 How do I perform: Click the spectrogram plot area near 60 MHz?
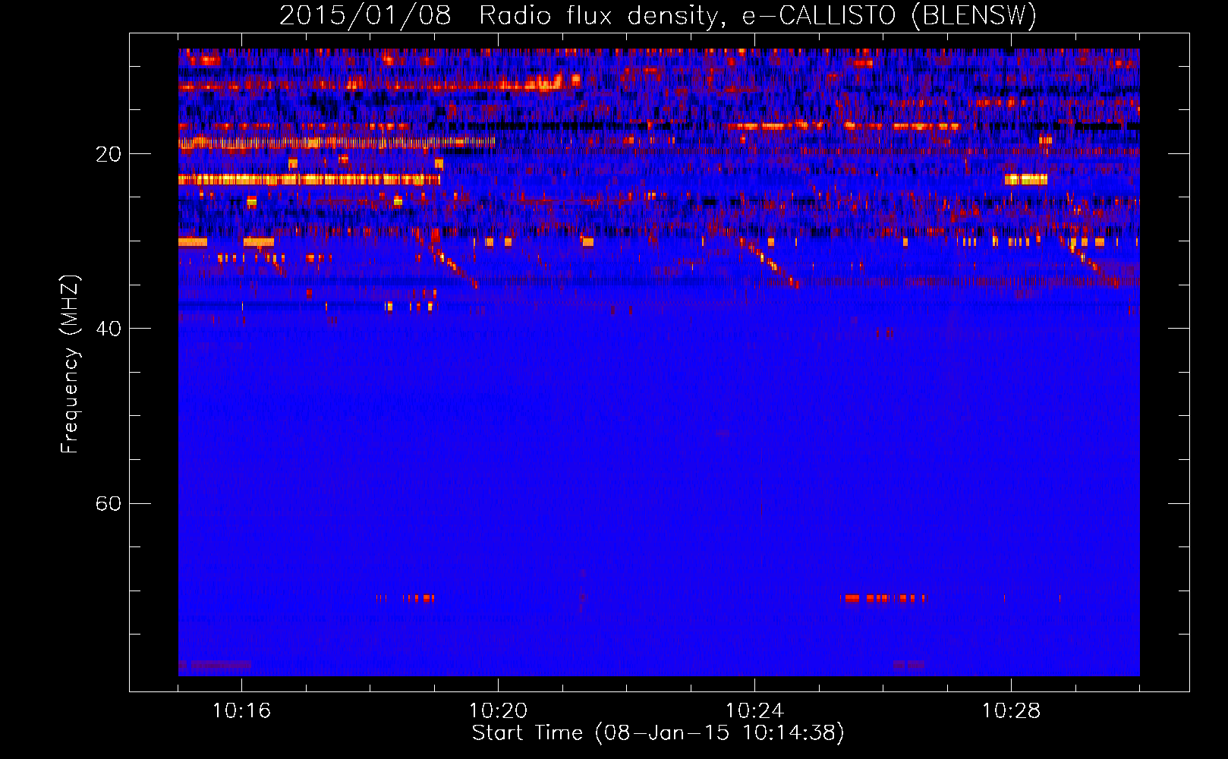point(659,503)
